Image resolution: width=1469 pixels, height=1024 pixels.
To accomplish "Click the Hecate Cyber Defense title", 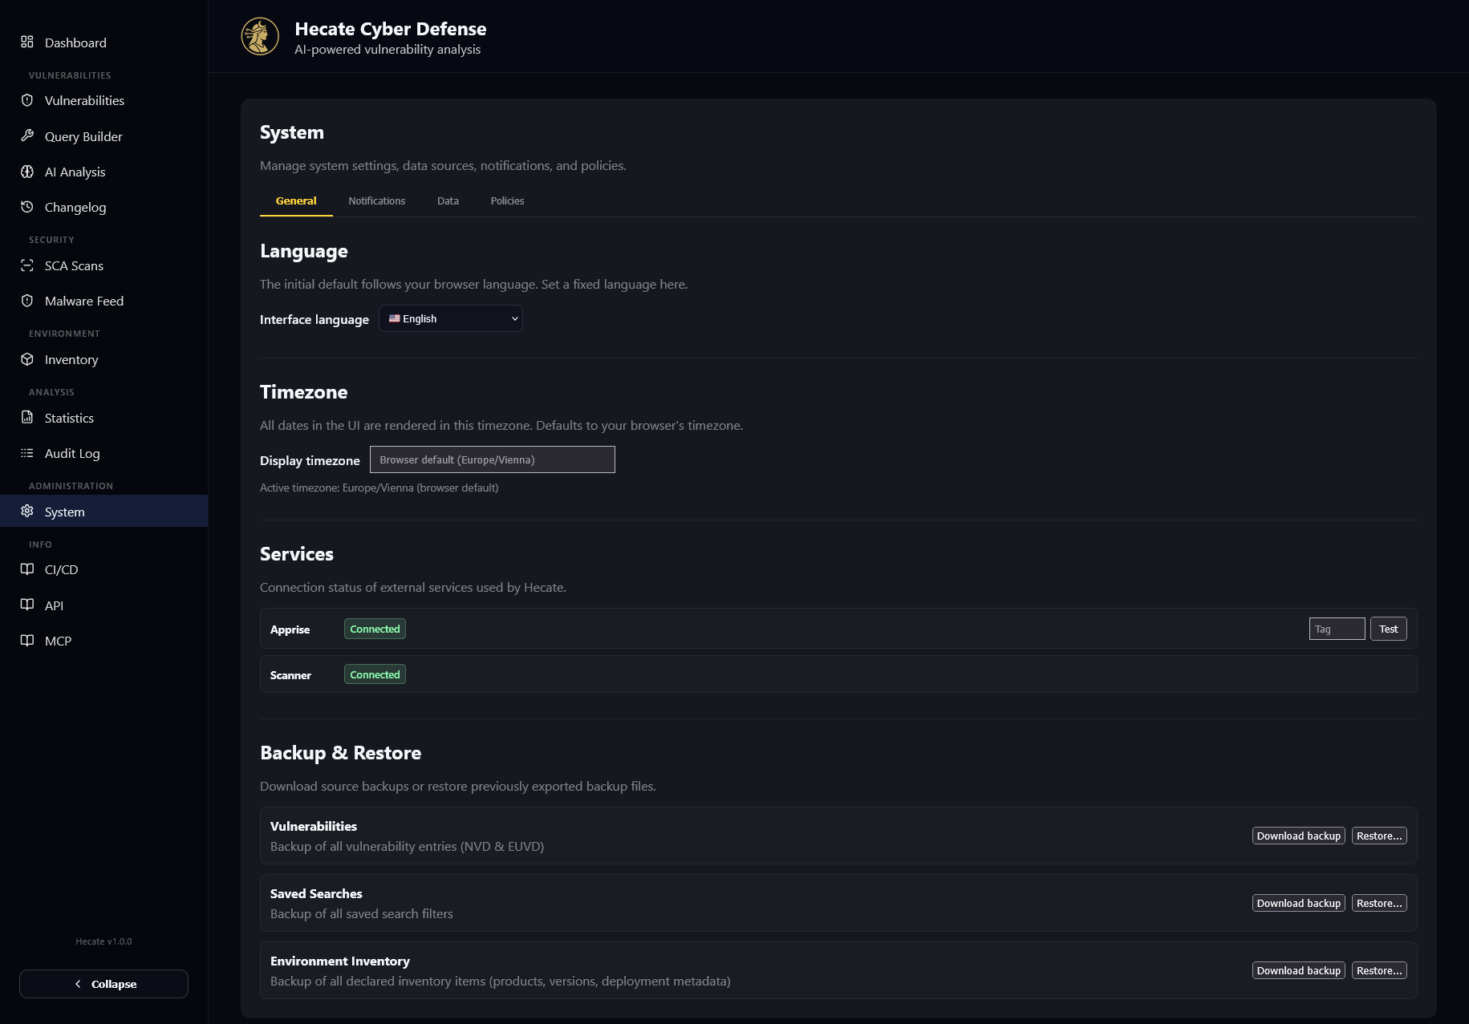I will coord(390,29).
